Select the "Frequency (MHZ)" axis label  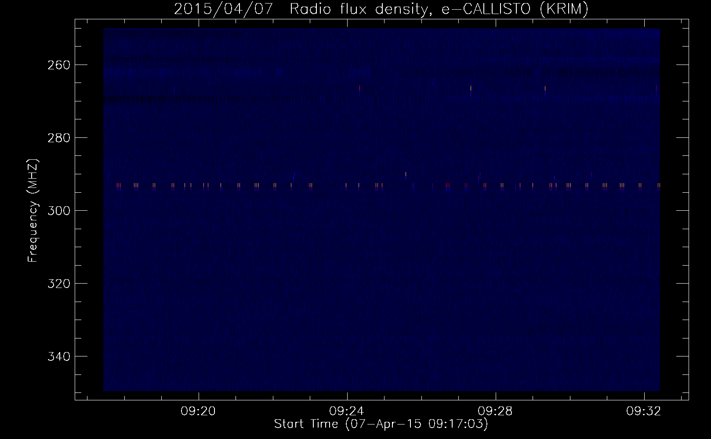[33, 211]
